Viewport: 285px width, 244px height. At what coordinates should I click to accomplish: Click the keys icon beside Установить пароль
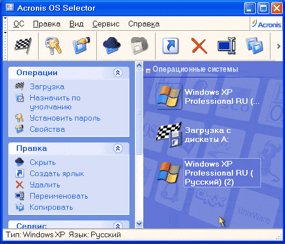point(20,118)
